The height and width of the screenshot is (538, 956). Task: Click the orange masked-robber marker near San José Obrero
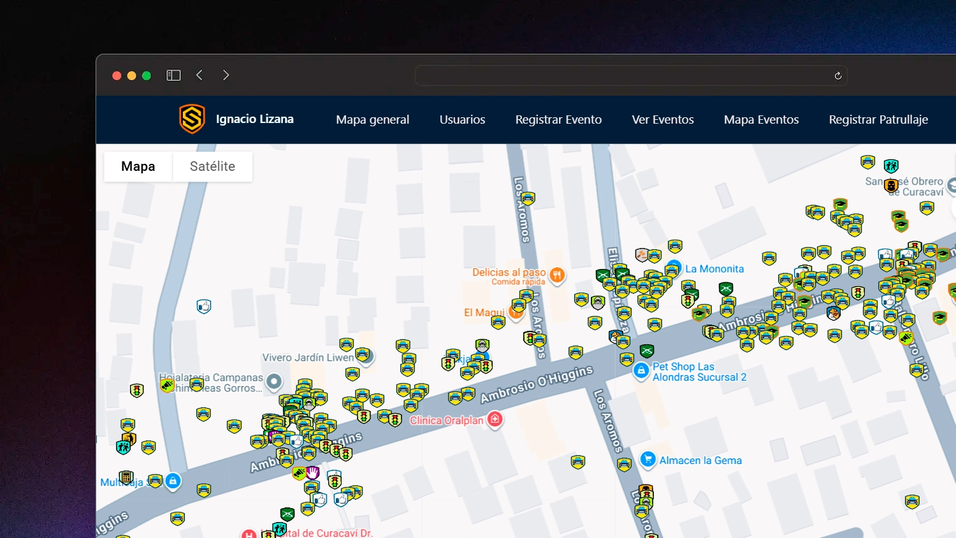(892, 185)
